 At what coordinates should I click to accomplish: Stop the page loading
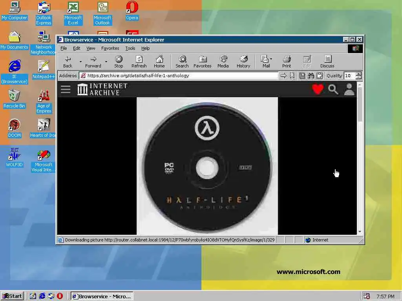pos(119,62)
